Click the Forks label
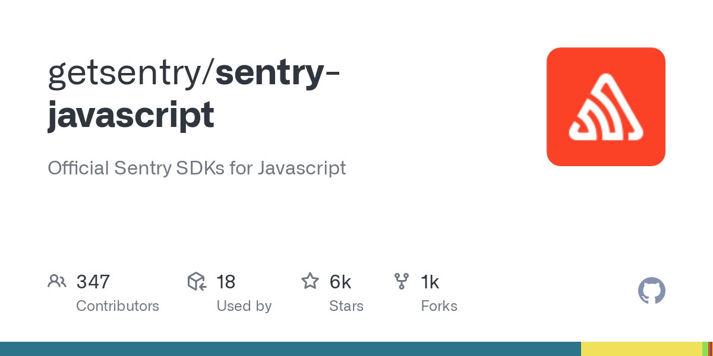713x356 pixels. click(x=439, y=306)
